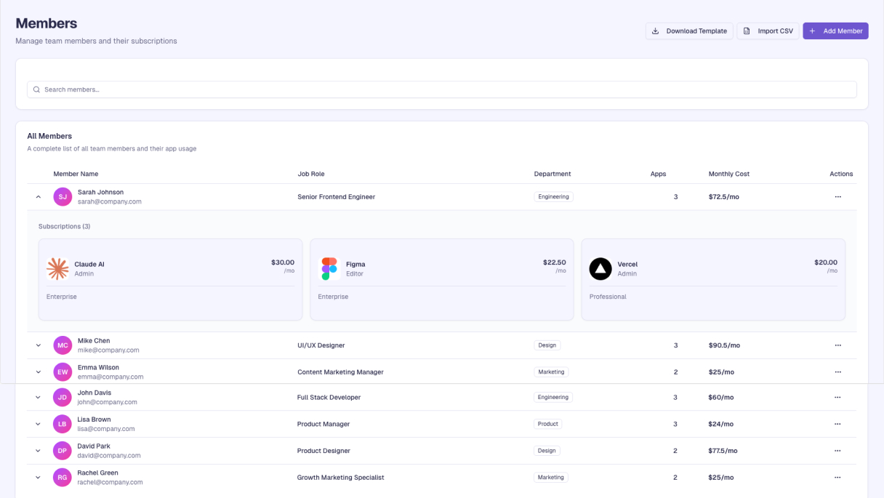Collapse Sarah Johnson's subscriptions row
This screenshot has width=884, height=498.
[x=39, y=197]
